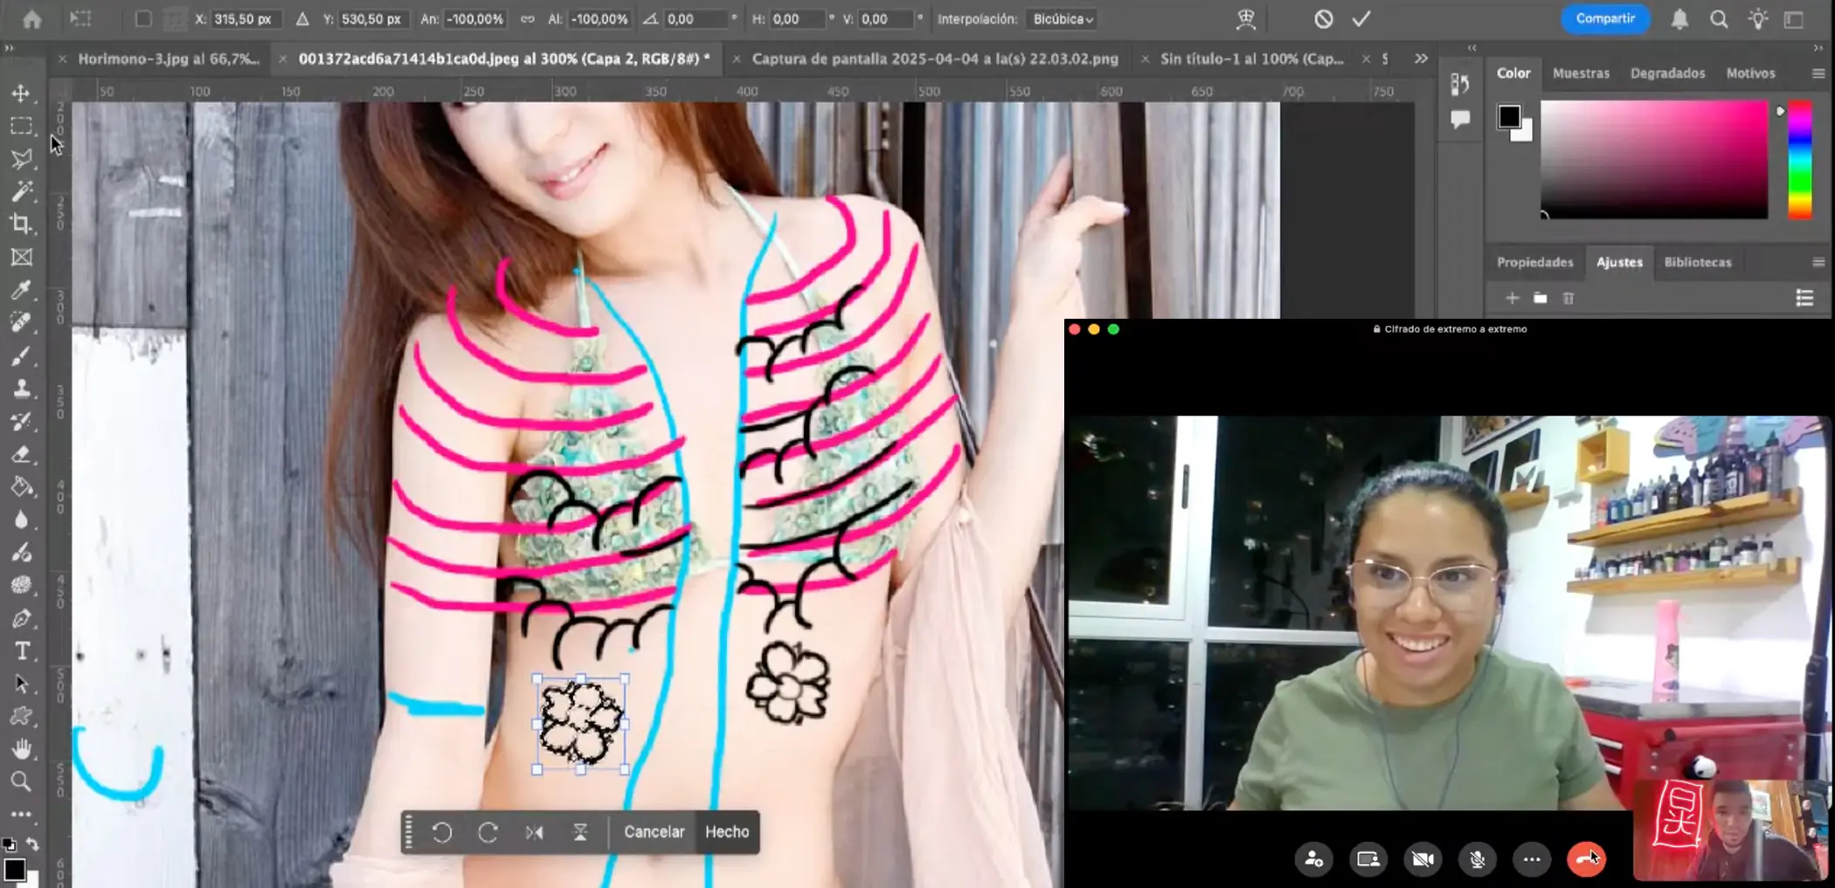
Task: Toggle the reference point checkbox
Action: coord(143,18)
